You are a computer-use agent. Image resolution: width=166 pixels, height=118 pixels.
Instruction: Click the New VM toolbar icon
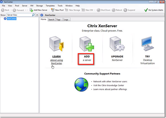[83, 10]
